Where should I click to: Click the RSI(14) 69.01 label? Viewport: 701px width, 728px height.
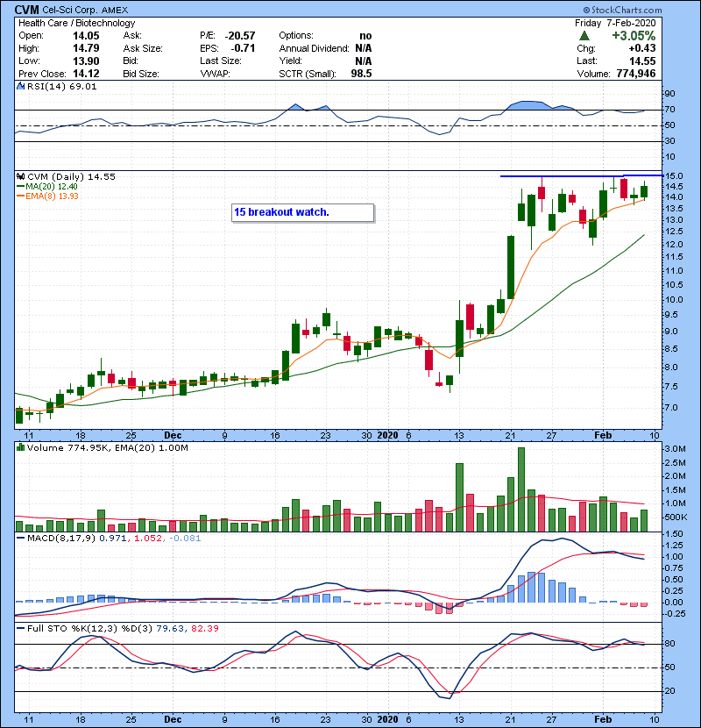click(61, 86)
